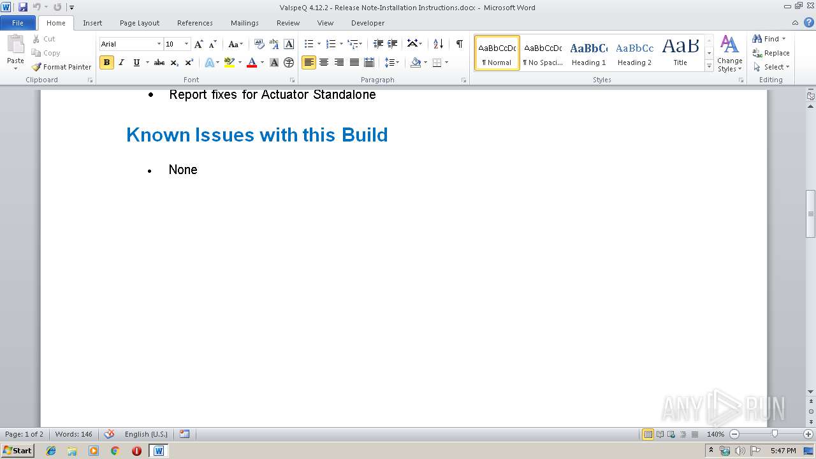Apply the Heading 1 style
This screenshot has height=459, width=816.
588,53
